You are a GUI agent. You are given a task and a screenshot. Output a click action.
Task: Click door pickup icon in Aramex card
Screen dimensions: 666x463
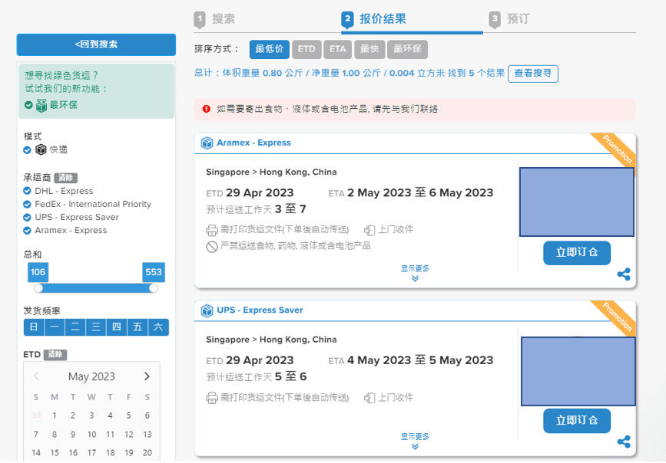[369, 230]
